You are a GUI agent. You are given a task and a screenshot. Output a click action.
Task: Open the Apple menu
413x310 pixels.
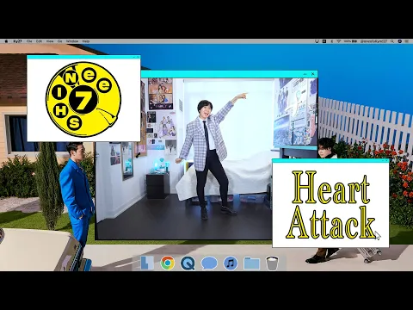click(6, 41)
